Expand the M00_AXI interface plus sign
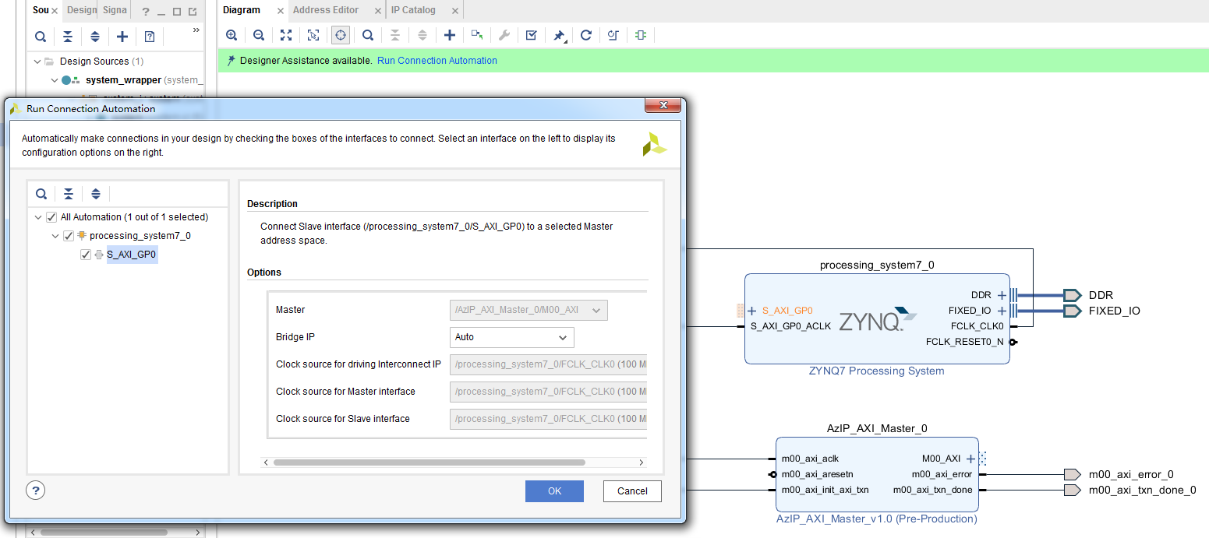The image size is (1209, 538). pos(970,459)
